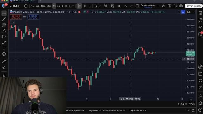Viewport: 203px width, 114px height.
Task: Select the patterns drawing tool
Action: (4, 31)
